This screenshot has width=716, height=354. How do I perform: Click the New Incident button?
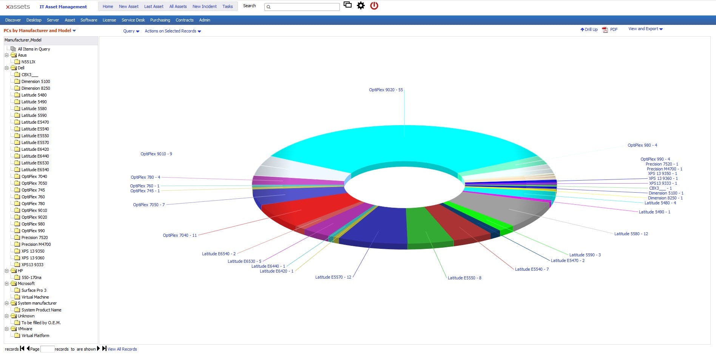(204, 6)
